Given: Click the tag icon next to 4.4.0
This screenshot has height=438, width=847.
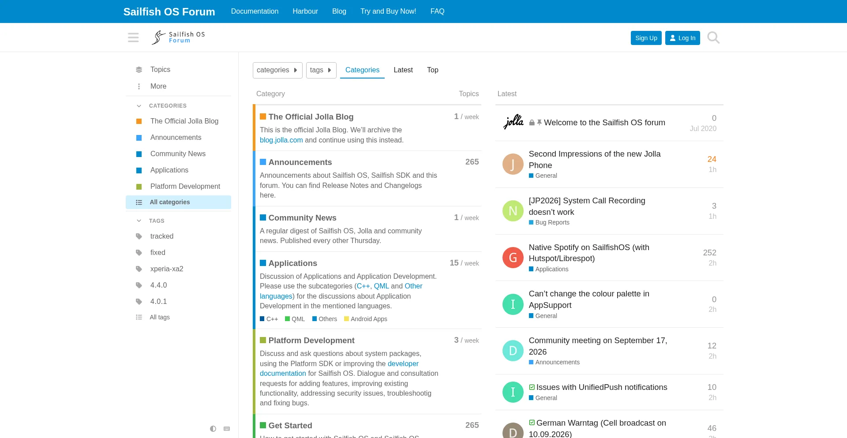Looking at the screenshot, I should point(139,285).
